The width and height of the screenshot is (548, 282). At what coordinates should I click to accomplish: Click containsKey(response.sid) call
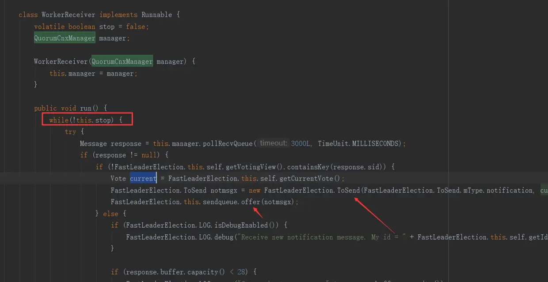click(x=338, y=167)
